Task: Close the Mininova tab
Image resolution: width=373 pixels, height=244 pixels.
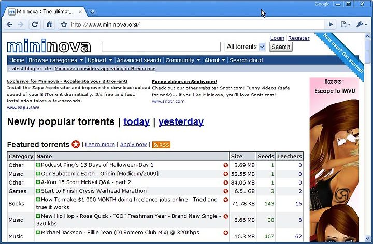Action: coord(80,12)
